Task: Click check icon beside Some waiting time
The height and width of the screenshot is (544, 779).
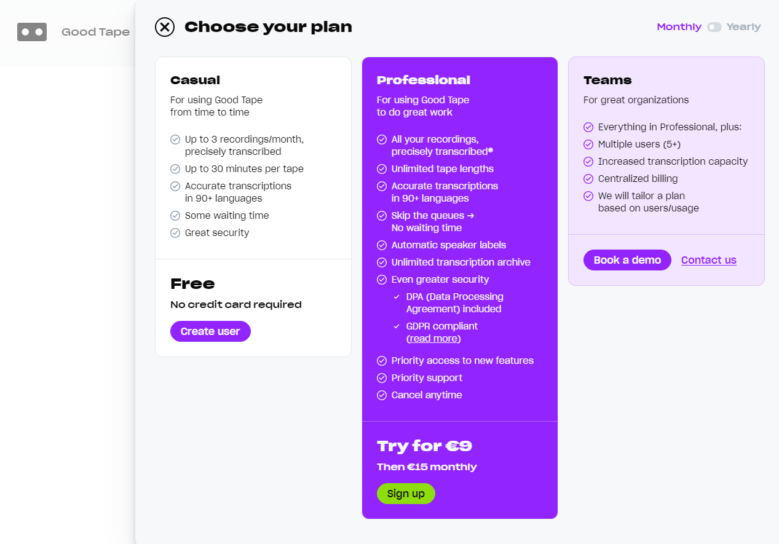Action: coord(175,216)
